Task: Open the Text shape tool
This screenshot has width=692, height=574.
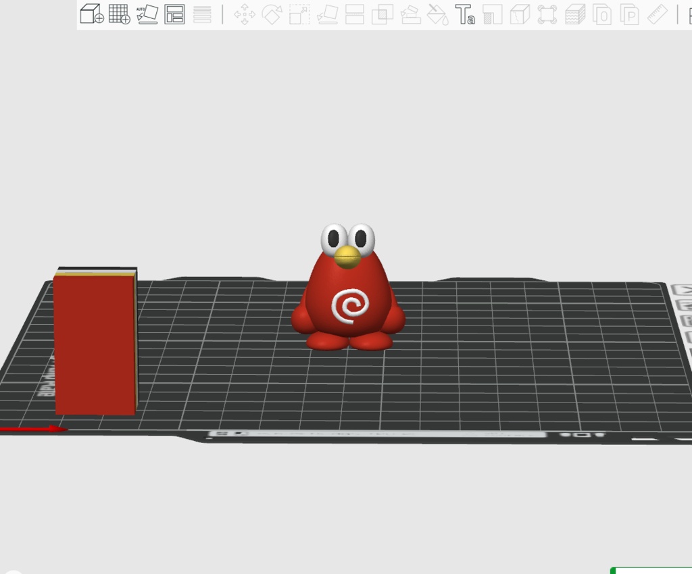Action: point(465,15)
